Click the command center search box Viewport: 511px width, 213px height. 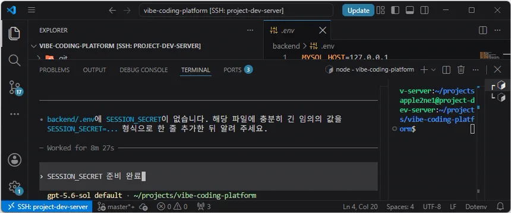[x=236, y=11]
